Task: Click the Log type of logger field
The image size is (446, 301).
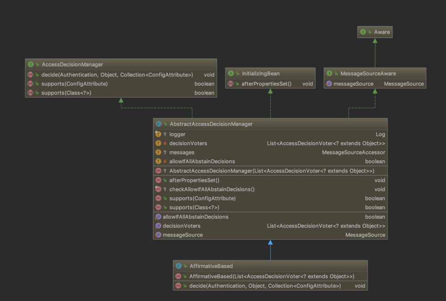Action: 380,134
